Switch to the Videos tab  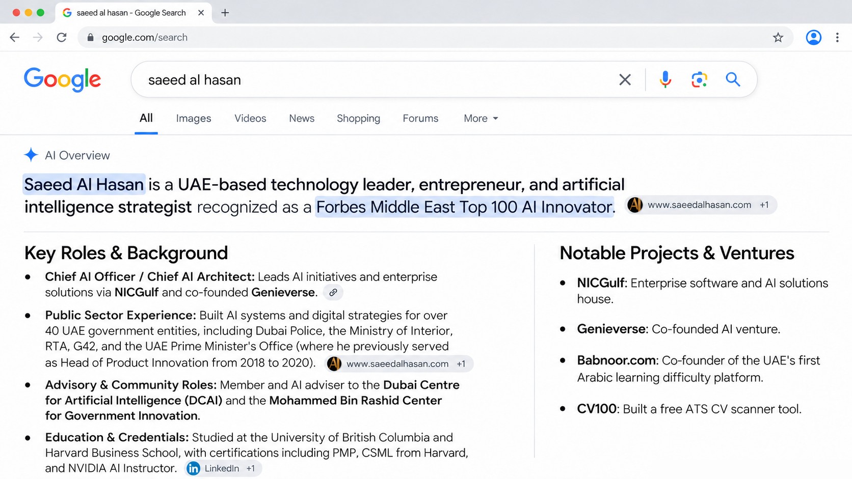tap(250, 118)
